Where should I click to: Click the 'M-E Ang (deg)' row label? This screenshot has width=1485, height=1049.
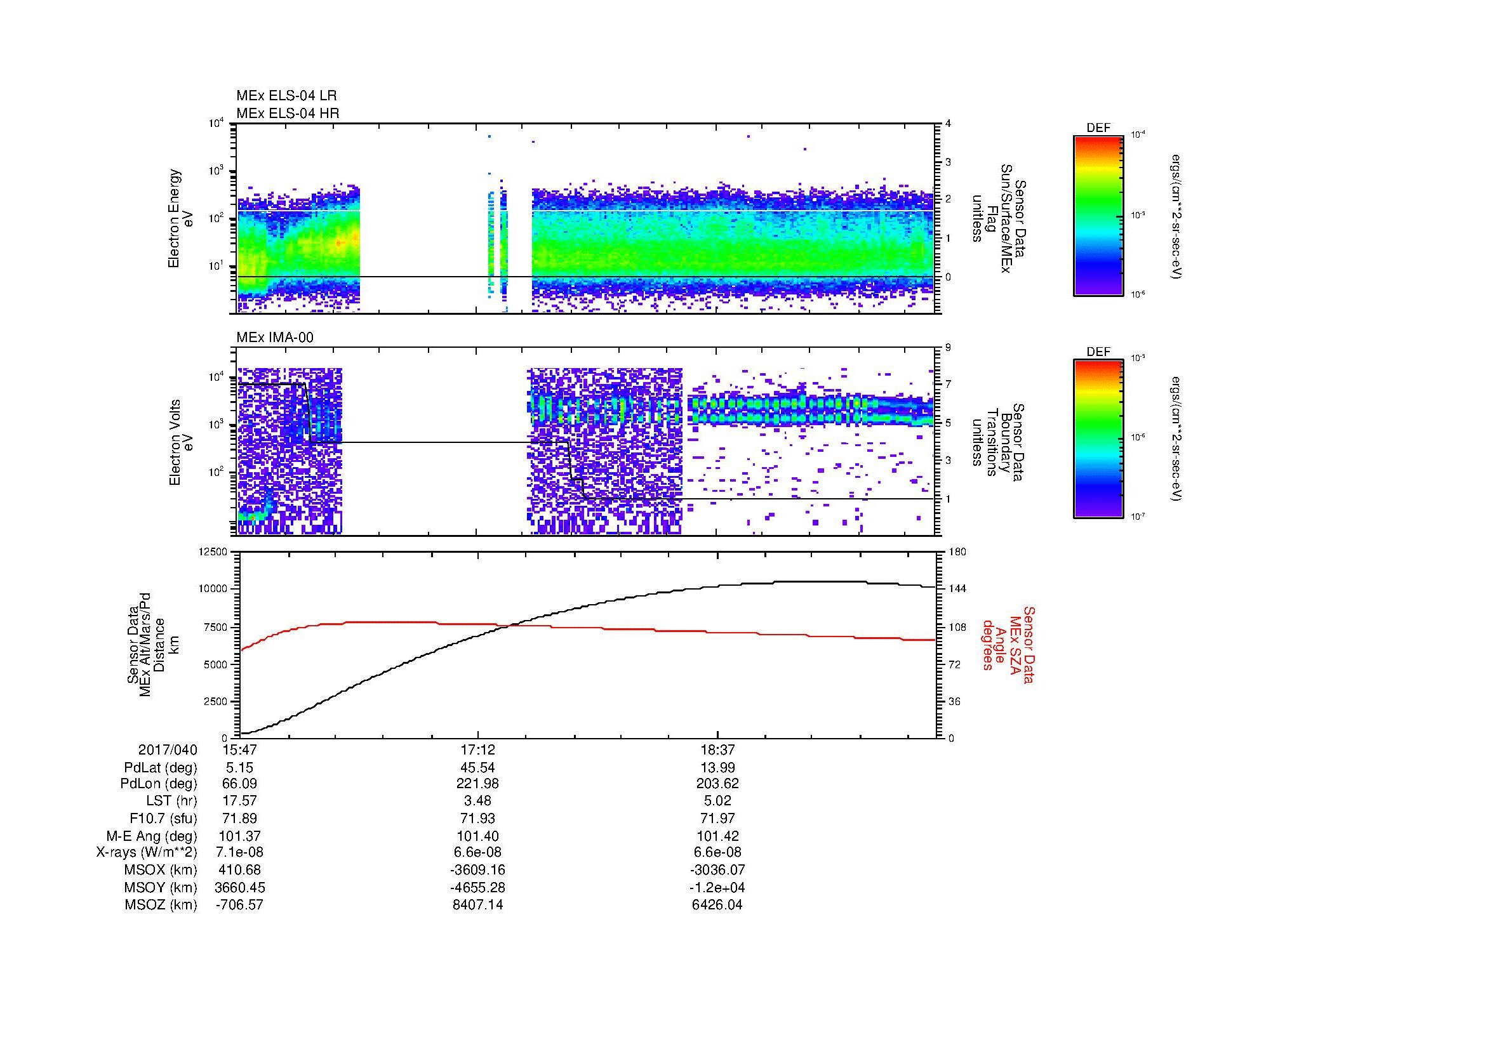click(152, 836)
